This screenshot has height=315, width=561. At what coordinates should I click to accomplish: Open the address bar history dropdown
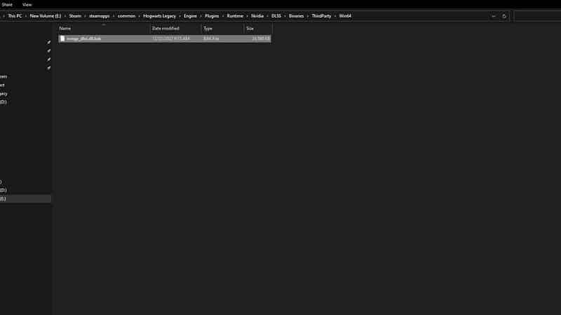coord(494,15)
